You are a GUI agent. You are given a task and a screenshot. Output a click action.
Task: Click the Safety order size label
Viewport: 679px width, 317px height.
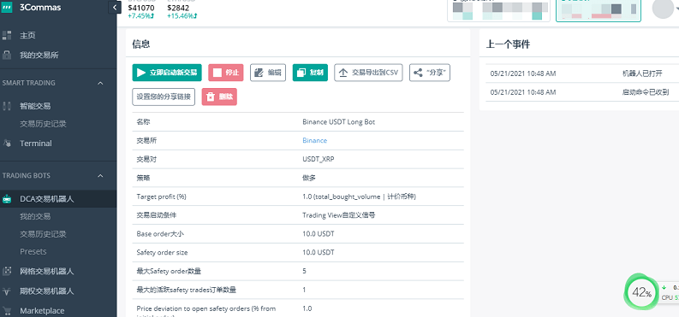[x=162, y=252]
